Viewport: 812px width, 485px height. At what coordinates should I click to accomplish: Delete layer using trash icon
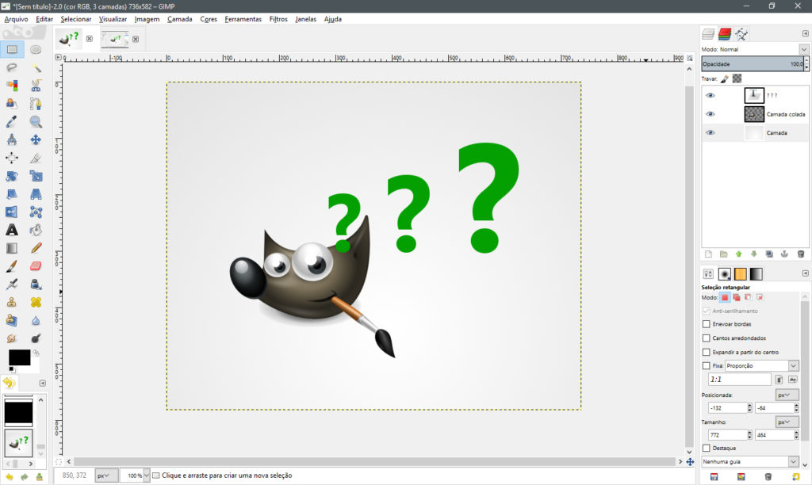801,254
